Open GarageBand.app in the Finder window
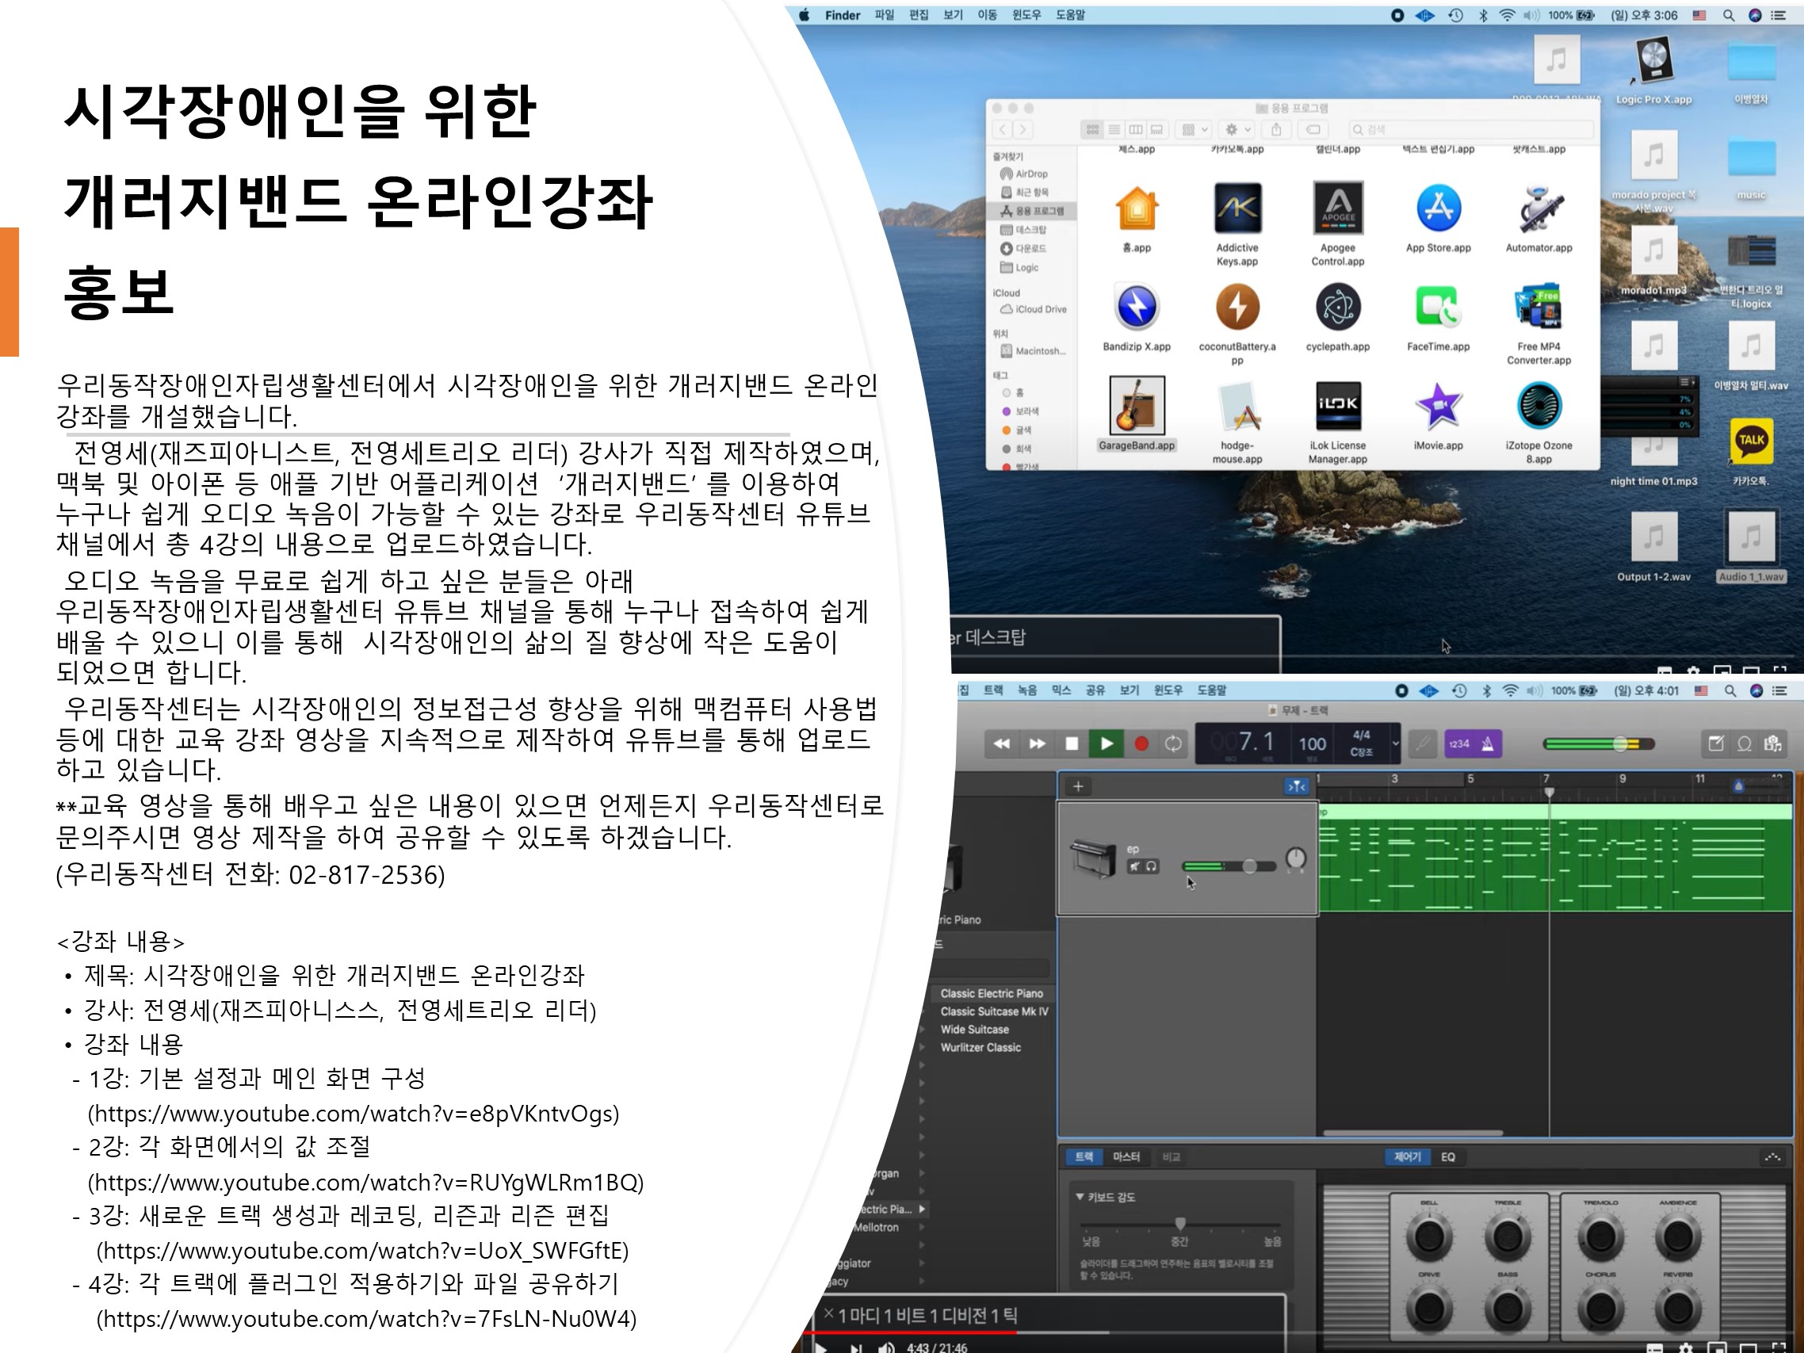 1137,405
